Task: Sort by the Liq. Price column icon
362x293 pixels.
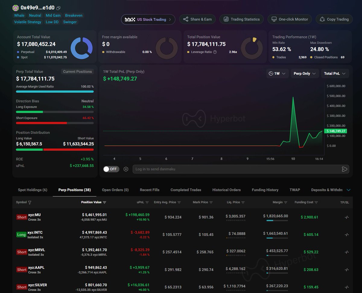Action: tap(243, 202)
